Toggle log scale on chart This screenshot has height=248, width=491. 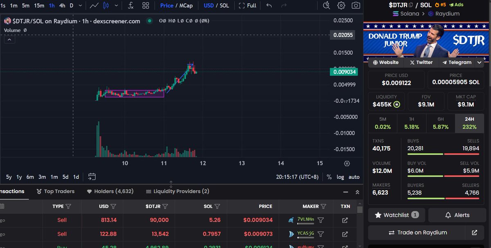tap(340, 177)
